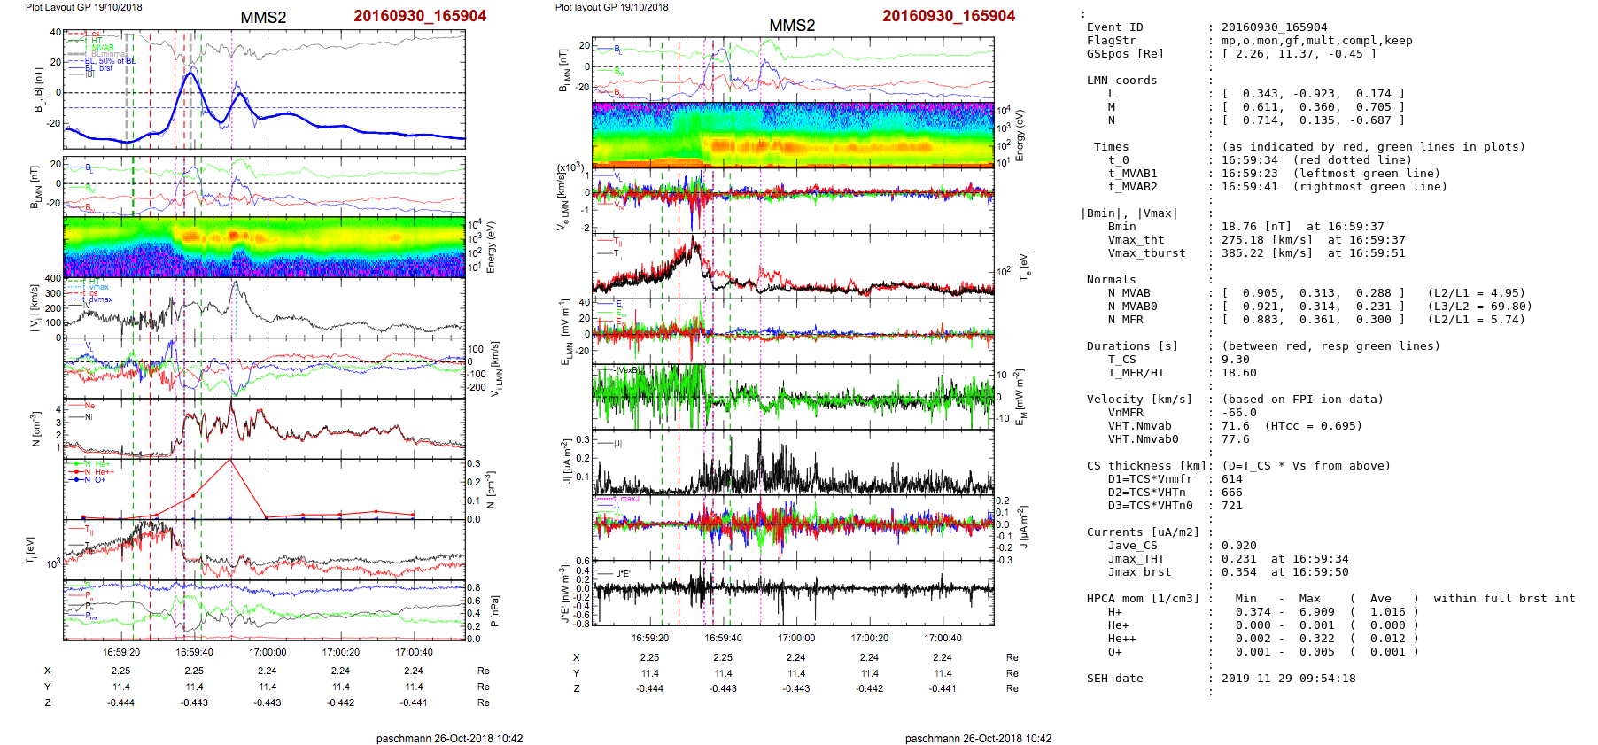Click the D3=TCS*VHTn0 thickness value 721
The image size is (1598, 745).
point(1231,506)
